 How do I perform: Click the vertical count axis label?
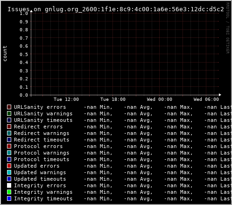pos(5,53)
